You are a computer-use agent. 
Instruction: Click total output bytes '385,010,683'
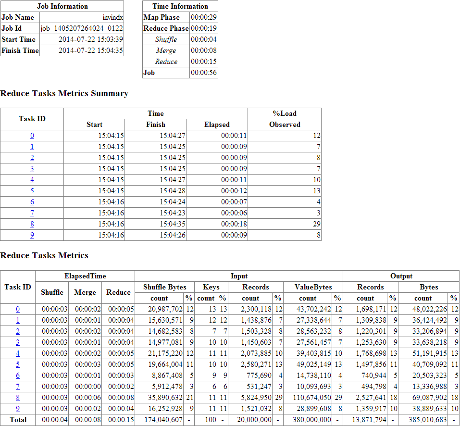[x=428, y=420]
